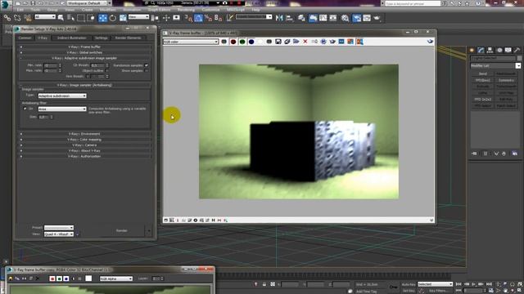Toggle the Nrm thresh checkbox
The height and width of the screenshot is (294, 524).
88,77
